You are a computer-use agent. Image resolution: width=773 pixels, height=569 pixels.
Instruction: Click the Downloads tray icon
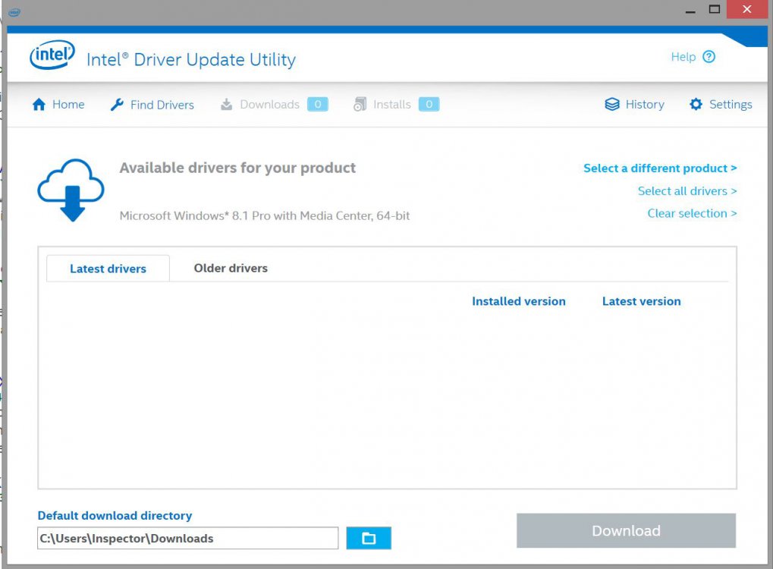226,105
